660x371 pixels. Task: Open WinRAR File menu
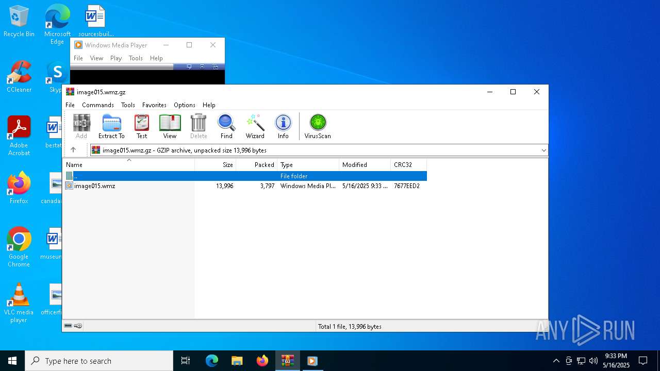point(70,105)
